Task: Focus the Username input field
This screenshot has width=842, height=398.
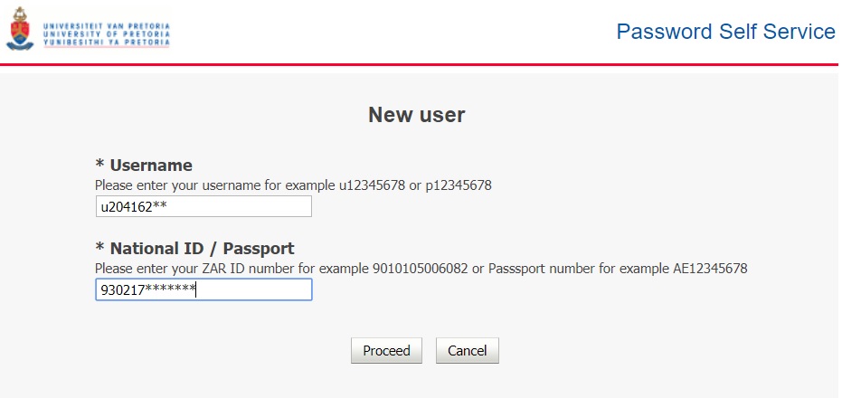Action: (x=203, y=207)
